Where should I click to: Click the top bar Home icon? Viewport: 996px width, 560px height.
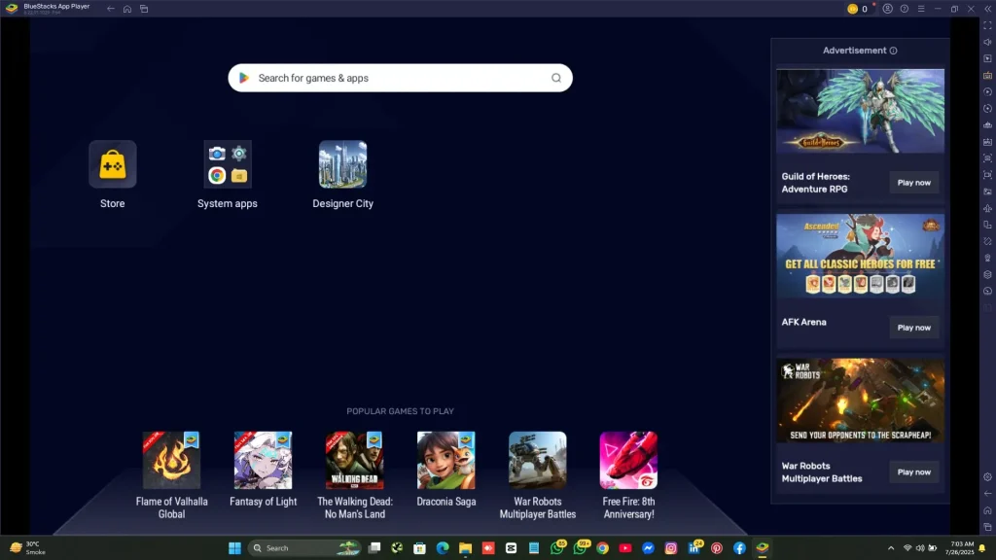pos(127,9)
